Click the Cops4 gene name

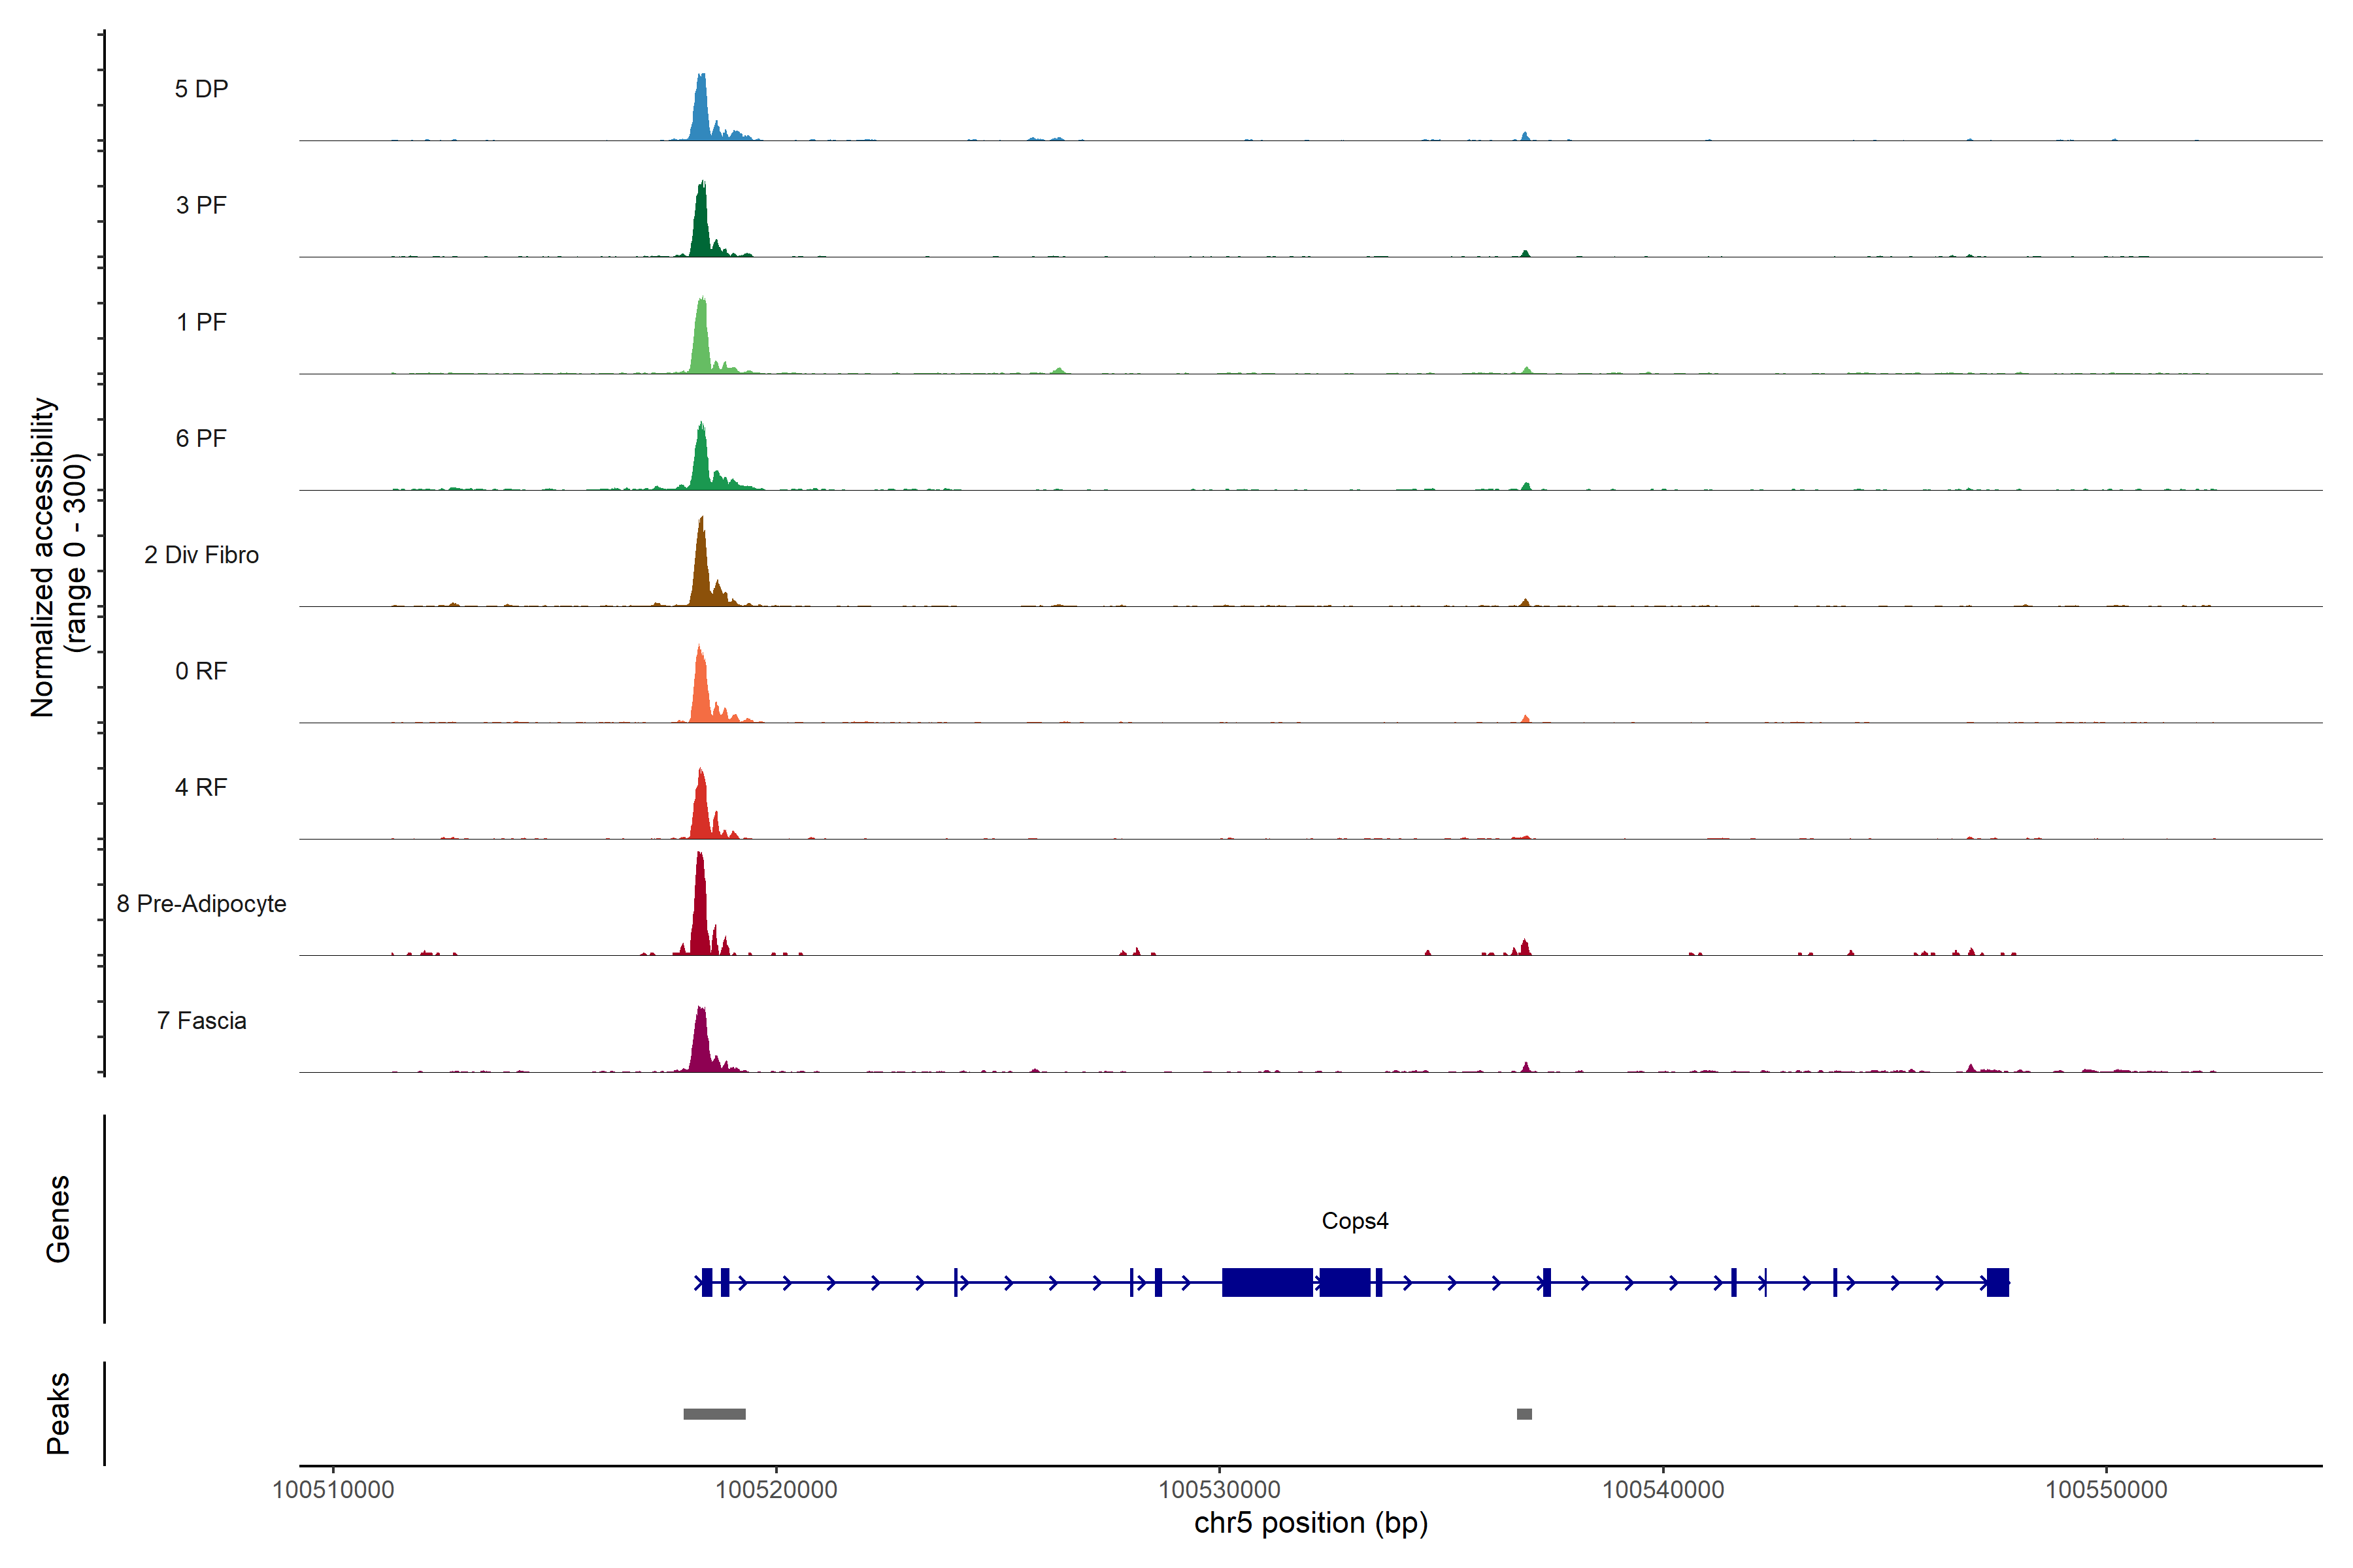click(1354, 1220)
